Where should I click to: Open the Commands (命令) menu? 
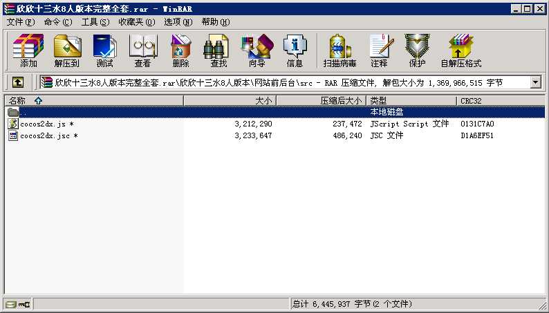58,22
